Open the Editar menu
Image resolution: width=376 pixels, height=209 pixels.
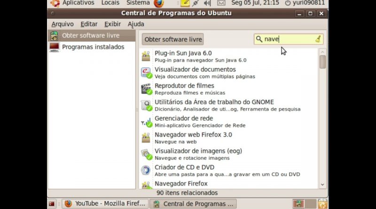(x=89, y=24)
